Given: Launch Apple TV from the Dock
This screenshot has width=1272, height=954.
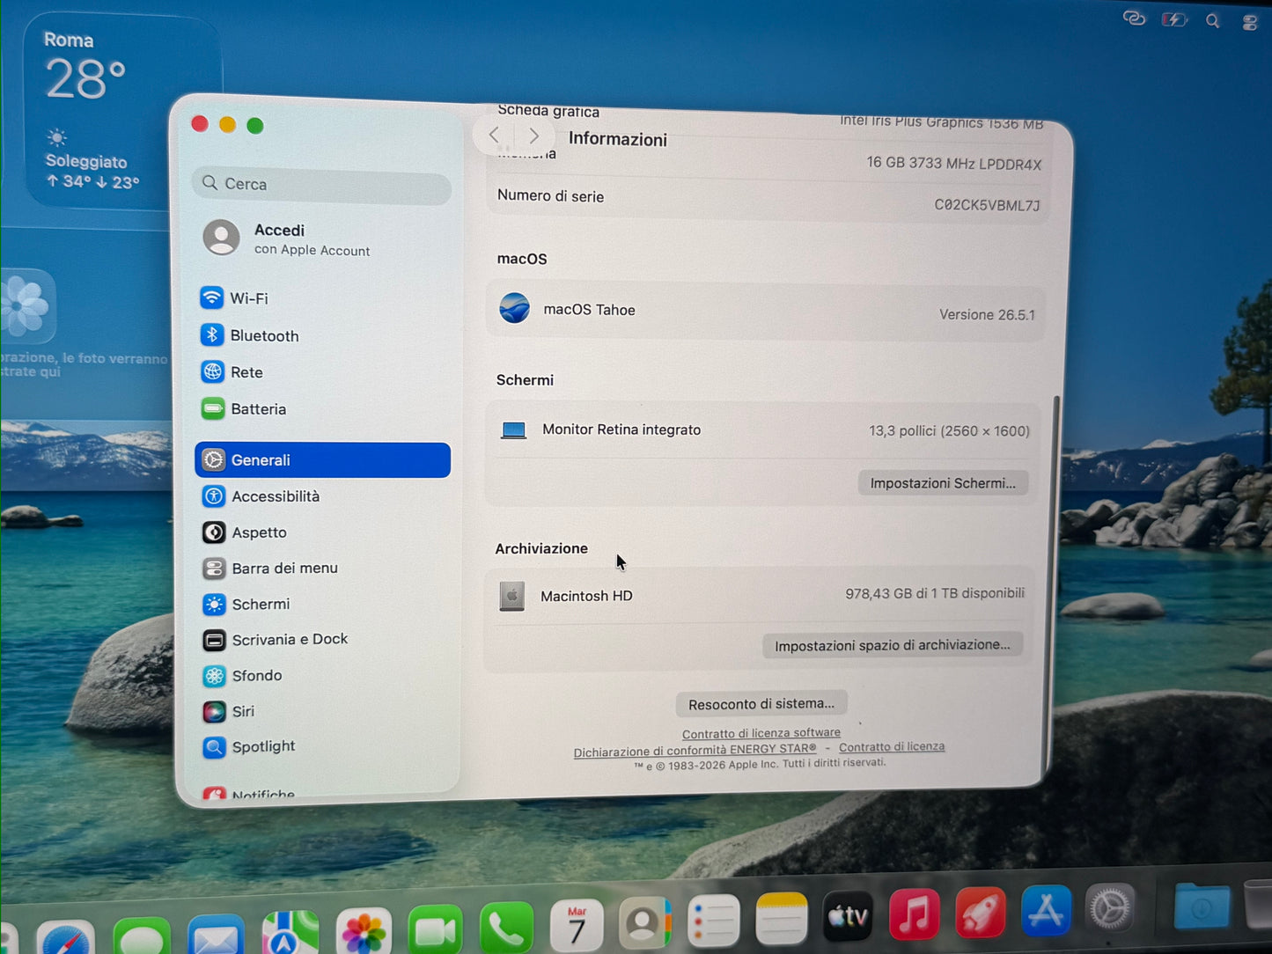Looking at the screenshot, I should pos(848,916).
